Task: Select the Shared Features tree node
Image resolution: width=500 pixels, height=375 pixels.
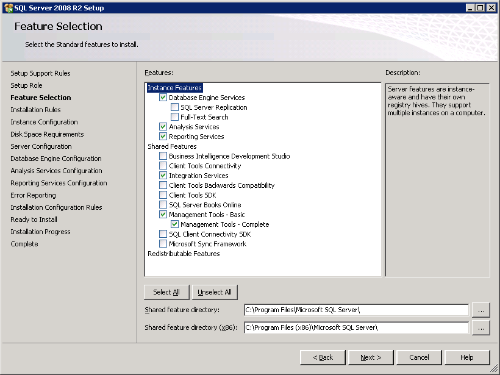Action: click(x=172, y=146)
